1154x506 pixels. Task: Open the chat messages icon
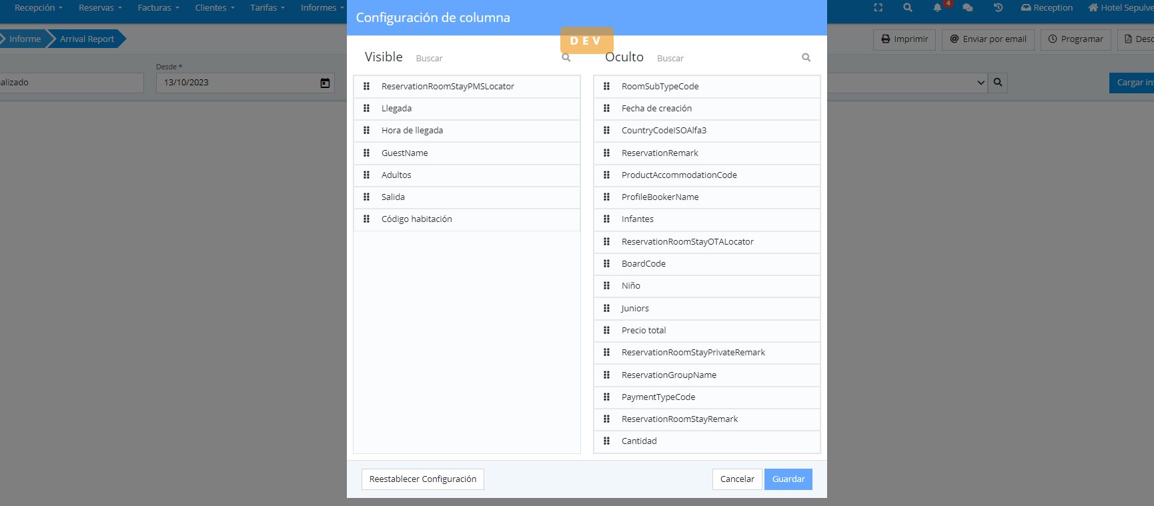pos(967,8)
